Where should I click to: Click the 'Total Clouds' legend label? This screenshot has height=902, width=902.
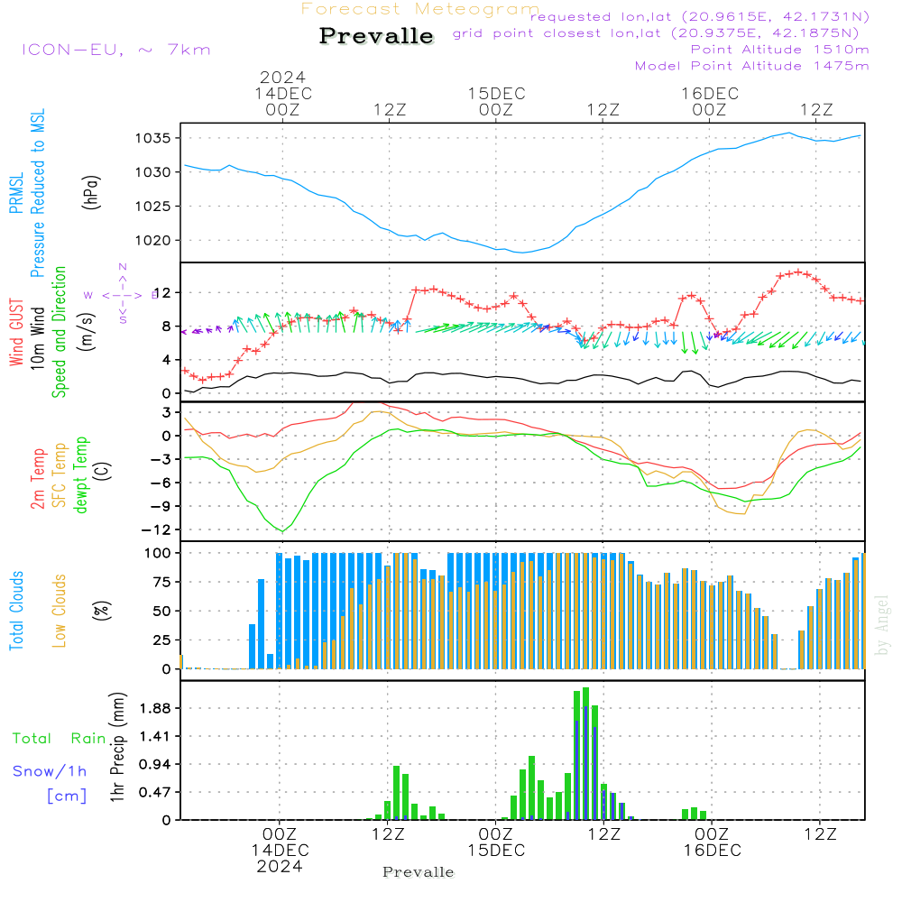[16, 611]
